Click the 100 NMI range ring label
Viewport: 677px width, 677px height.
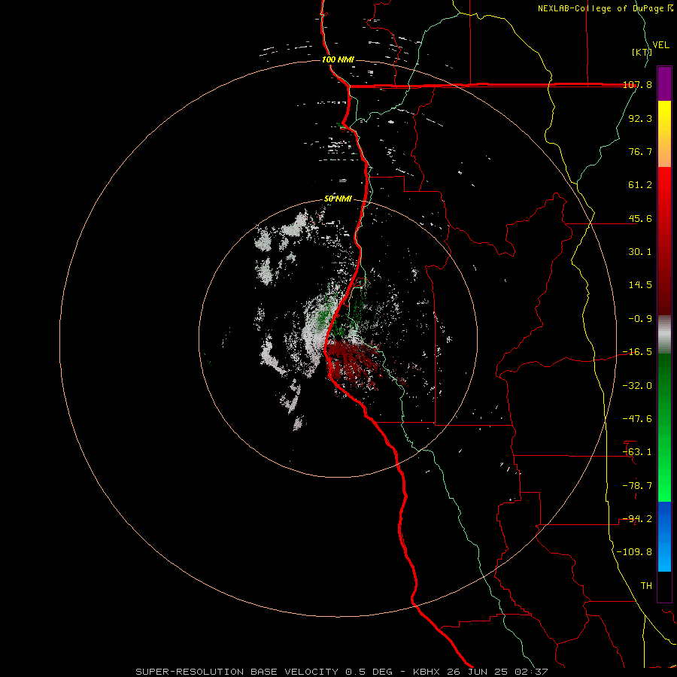pyautogui.click(x=338, y=59)
